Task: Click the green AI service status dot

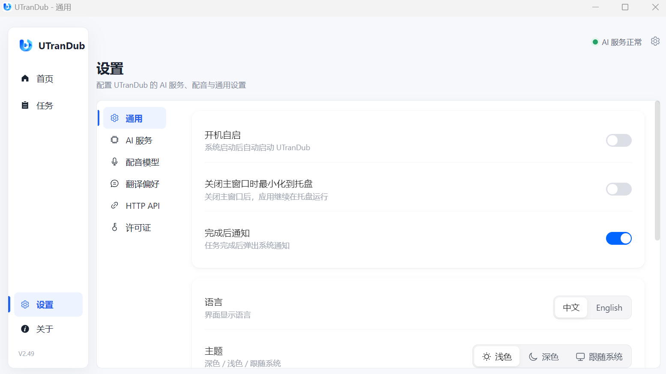Action: click(x=595, y=42)
